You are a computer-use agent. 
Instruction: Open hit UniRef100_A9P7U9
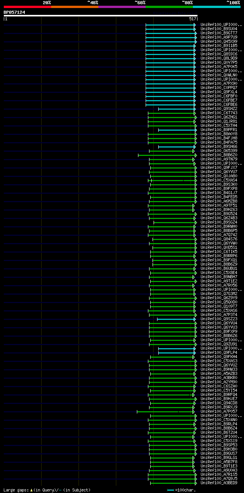219,37
